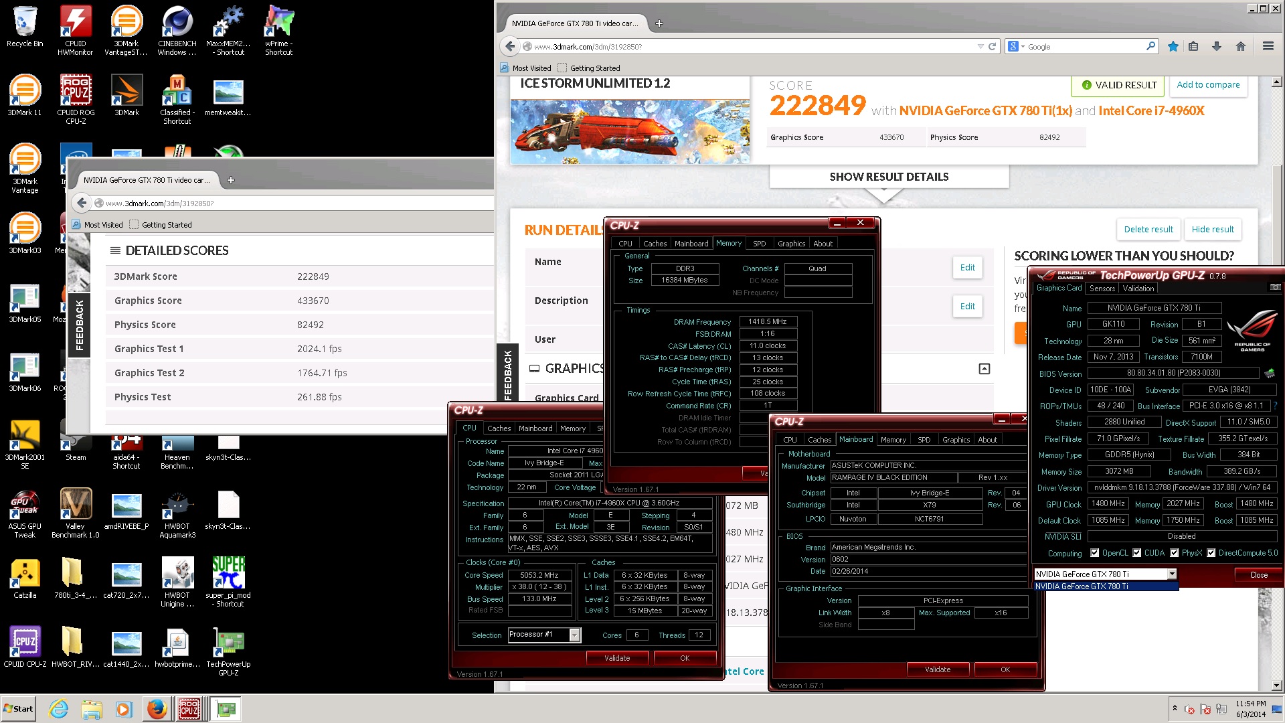This screenshot has height=723, width=1285.
Task: Open Firefox downloads arrow icon
Action: point(1217,46)
